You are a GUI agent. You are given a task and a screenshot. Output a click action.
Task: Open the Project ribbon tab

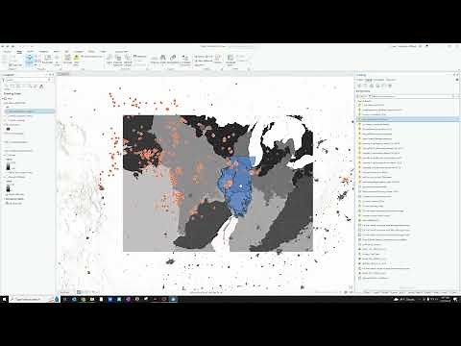(7, 51)
